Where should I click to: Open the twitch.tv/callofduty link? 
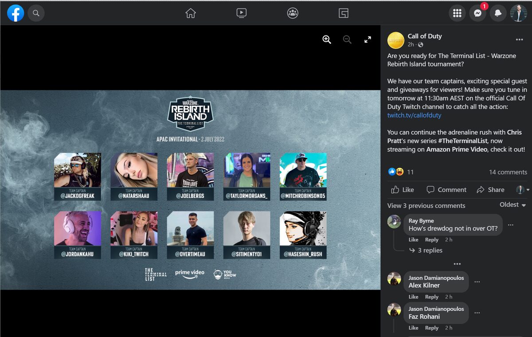coord(414,115)
